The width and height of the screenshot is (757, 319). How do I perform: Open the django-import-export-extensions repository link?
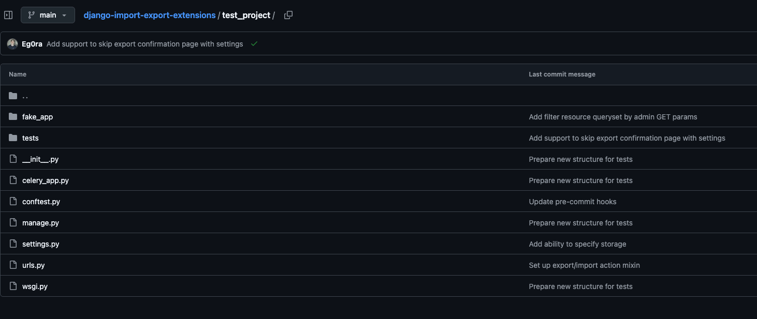coord(149,16)
